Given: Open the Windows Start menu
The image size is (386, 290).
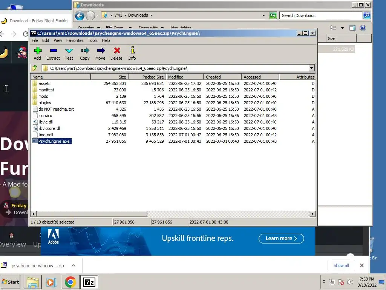Looking at the screenshot, I should 10,282.
